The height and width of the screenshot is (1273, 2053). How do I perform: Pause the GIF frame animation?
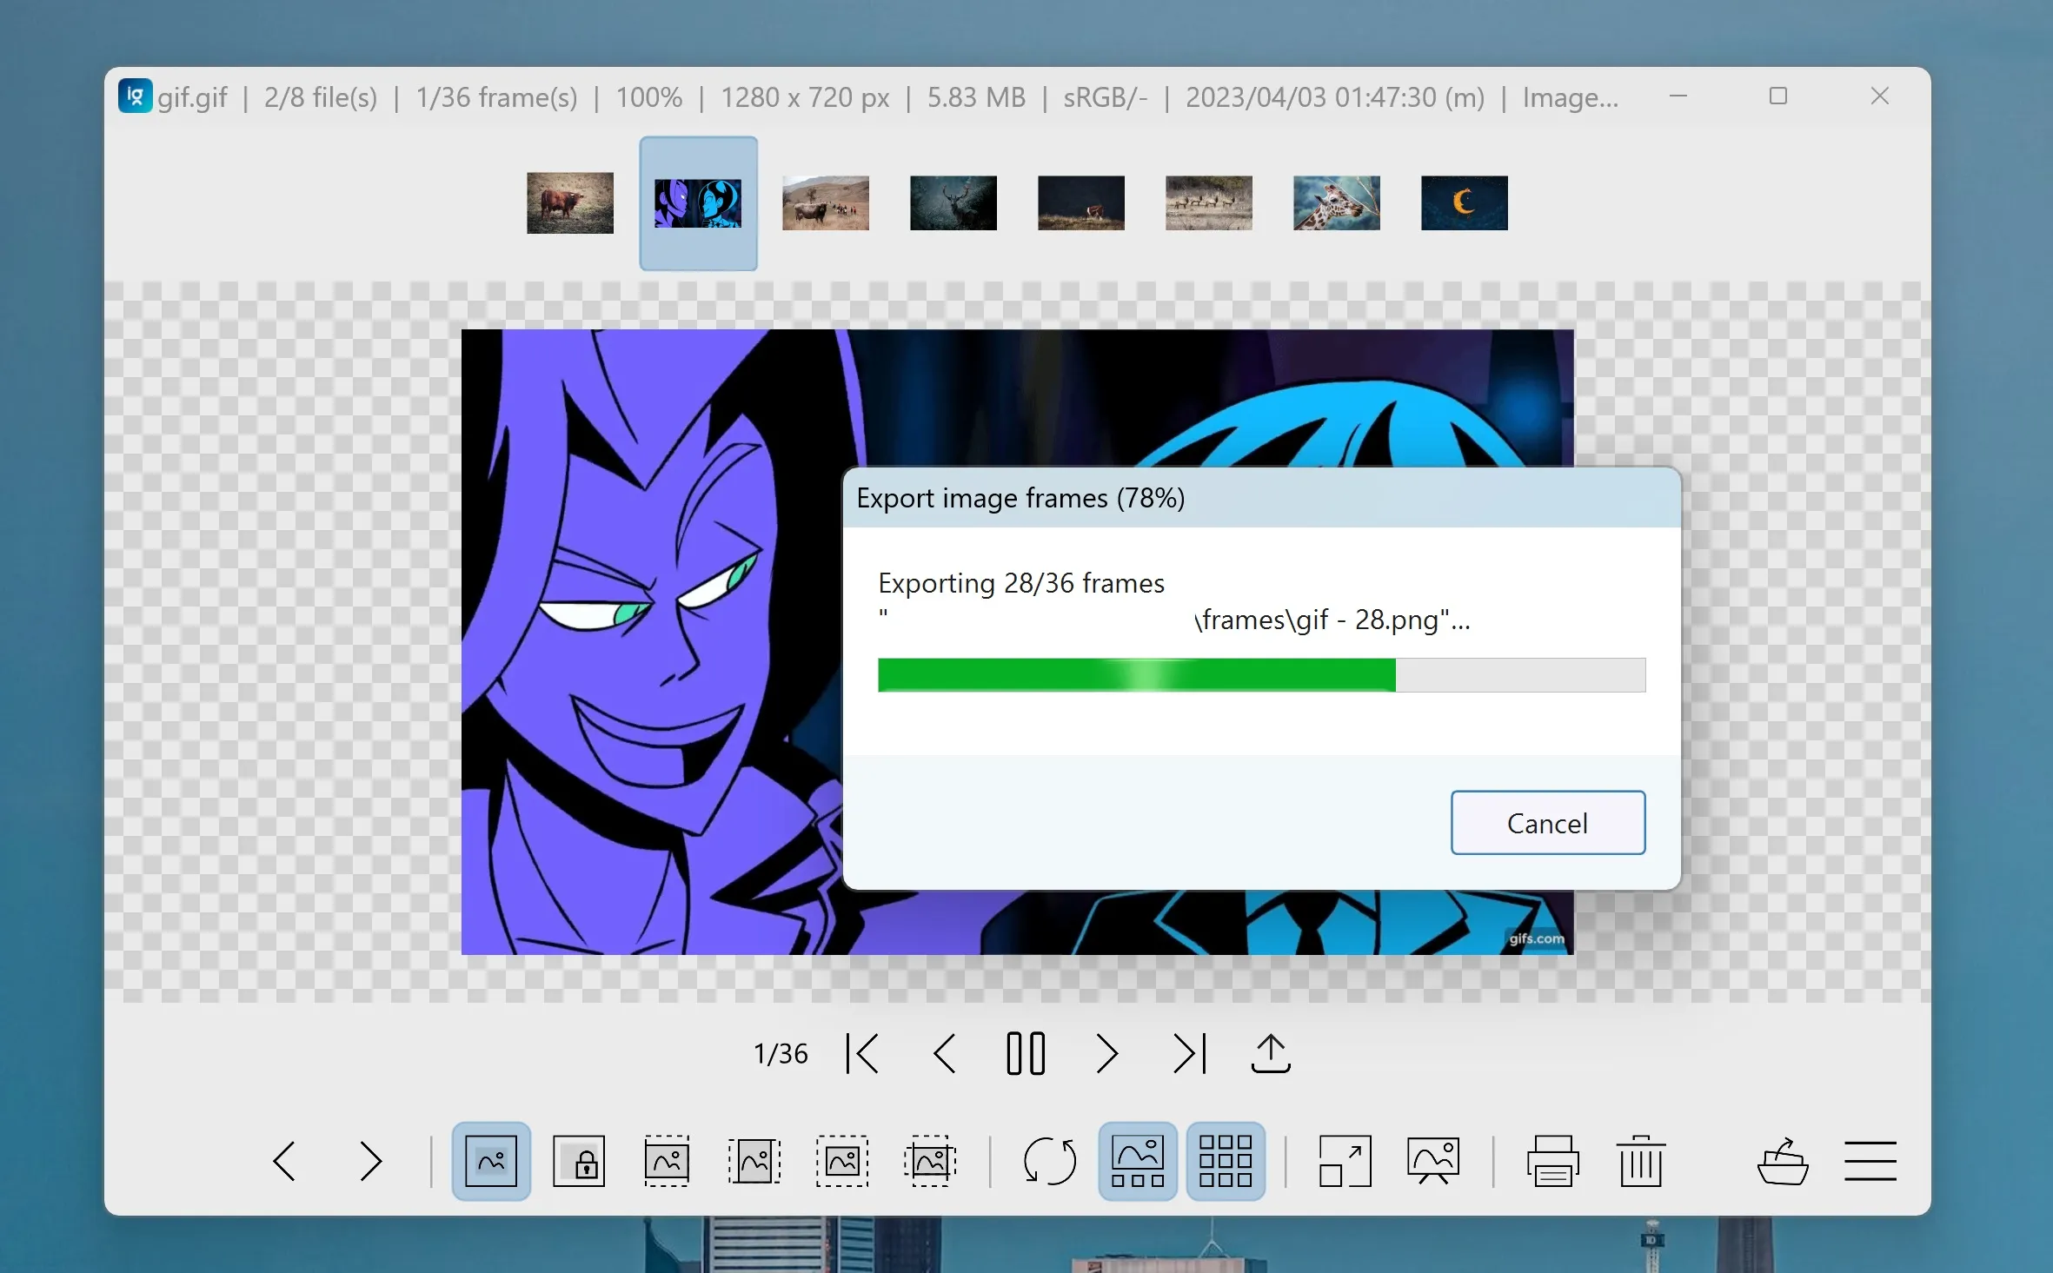[x=1025, y=1054]
